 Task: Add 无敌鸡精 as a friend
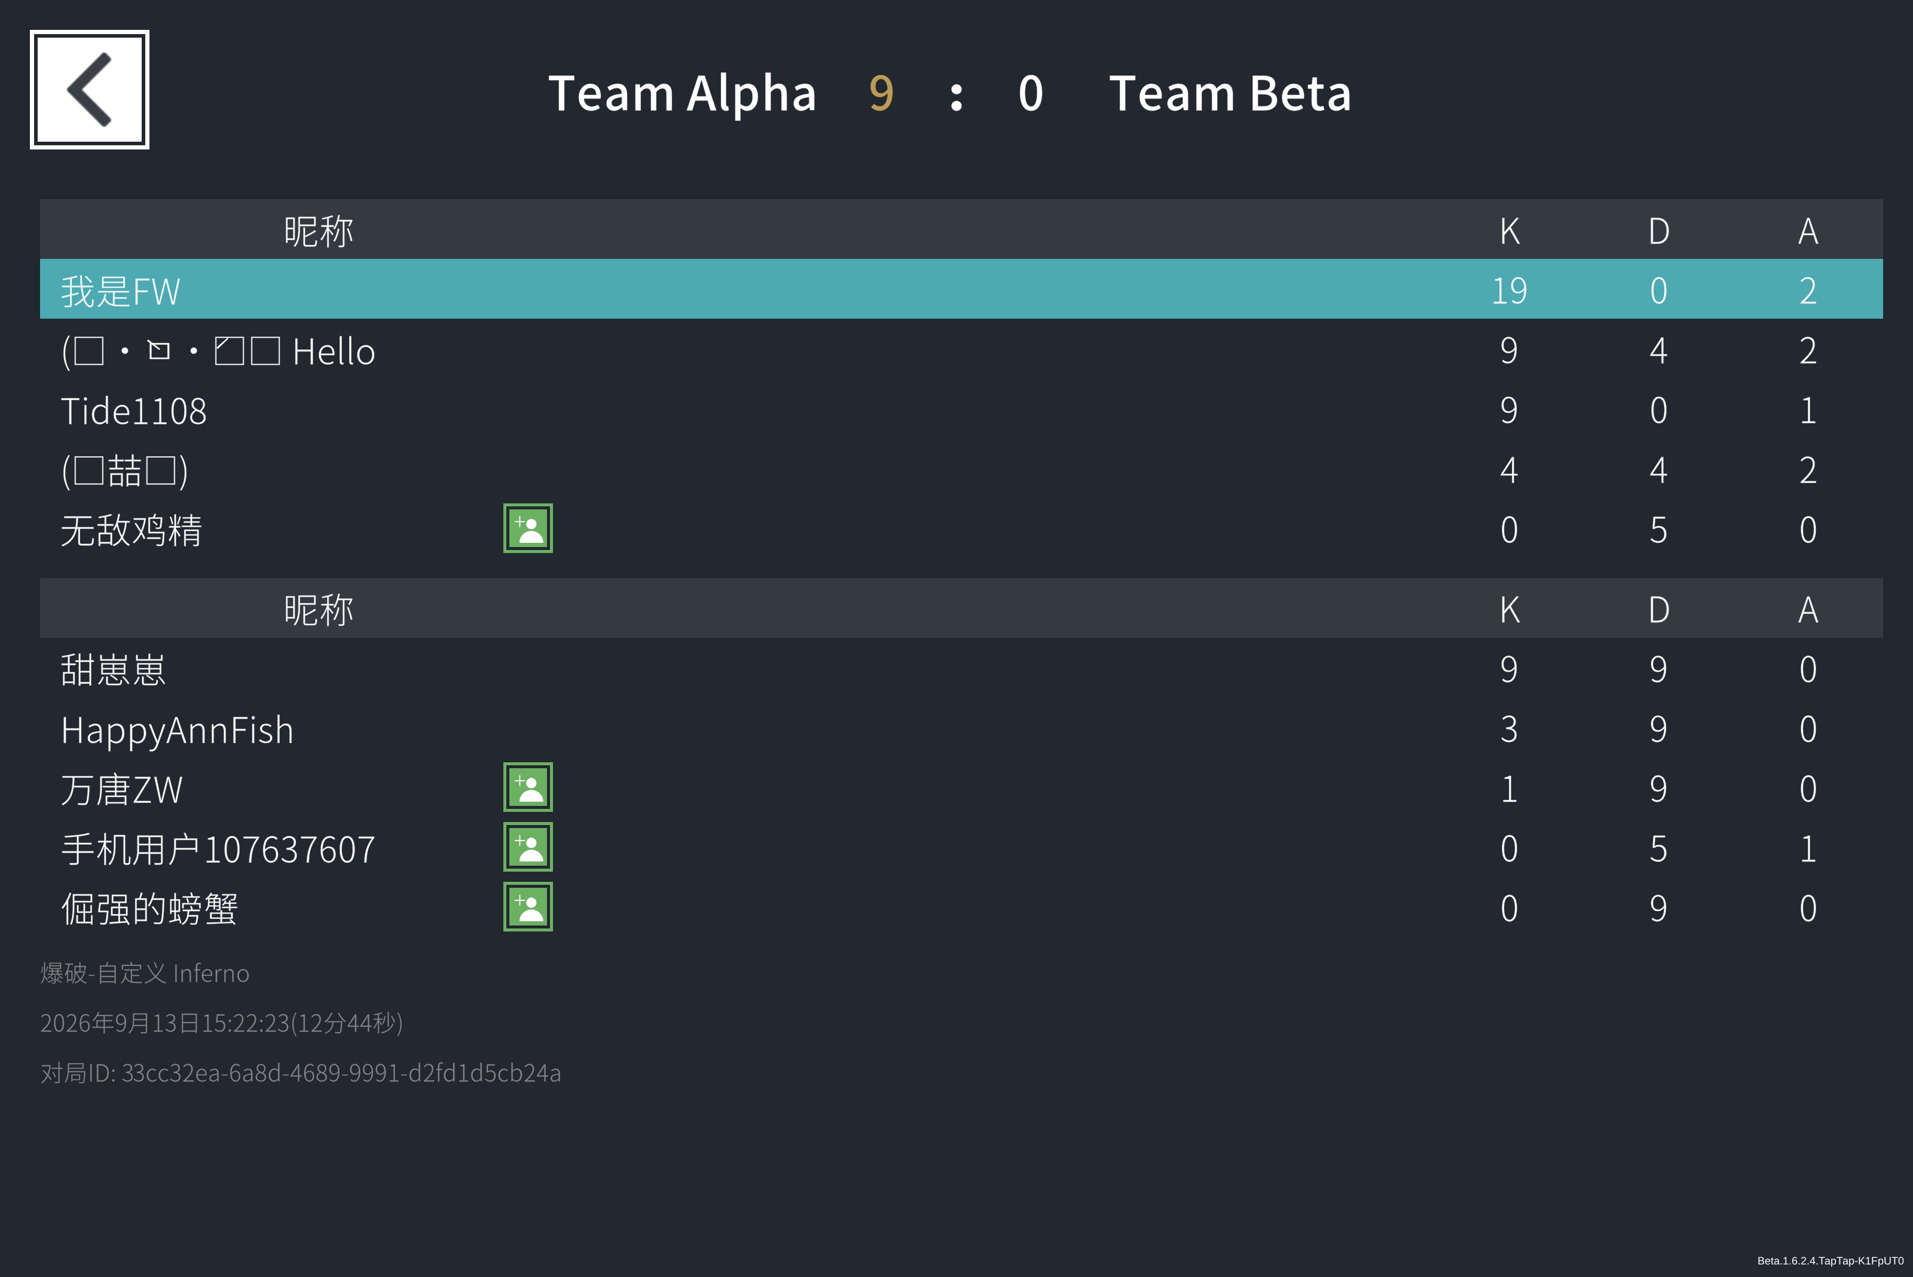(x=528, y=528)
